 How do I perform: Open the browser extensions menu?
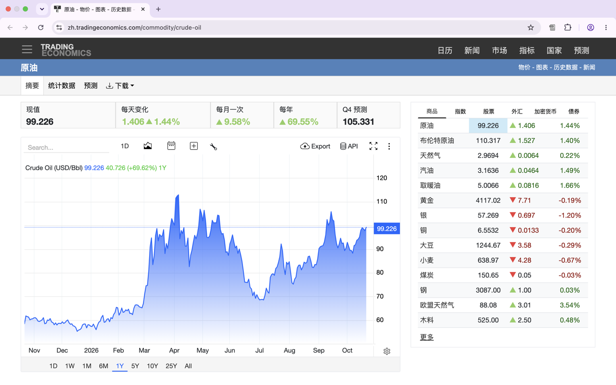click(x=568, y=27)
